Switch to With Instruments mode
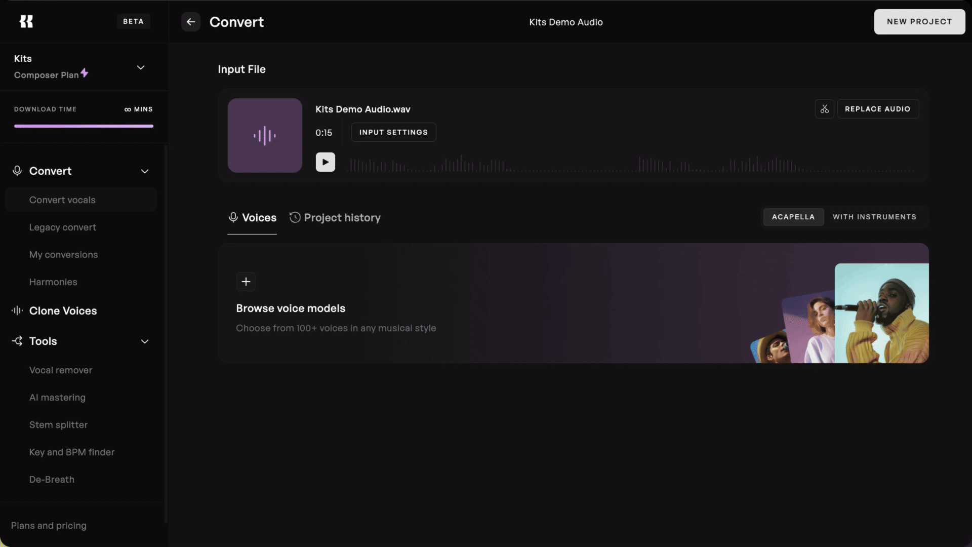Screen dimensions: 972x547 [874, 217]
